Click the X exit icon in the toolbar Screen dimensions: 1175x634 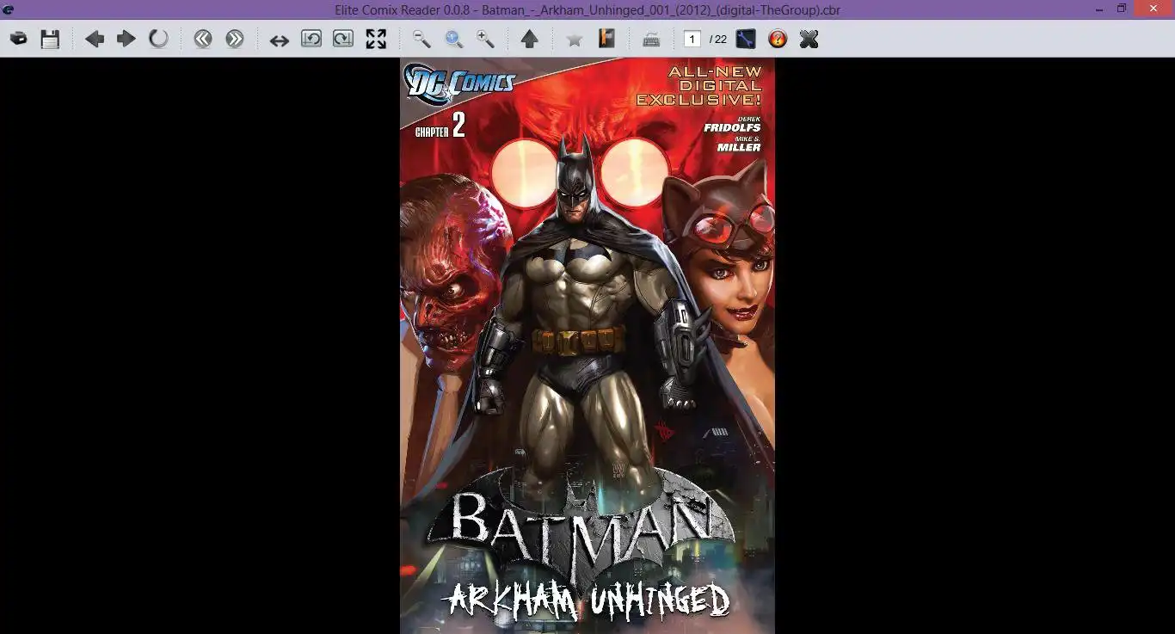point(809,39)
